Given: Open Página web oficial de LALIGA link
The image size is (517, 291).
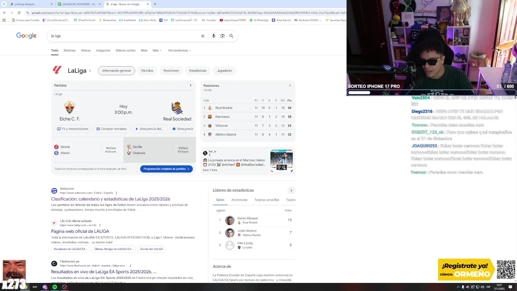Looking at the screenshot, I should point(80,231).
